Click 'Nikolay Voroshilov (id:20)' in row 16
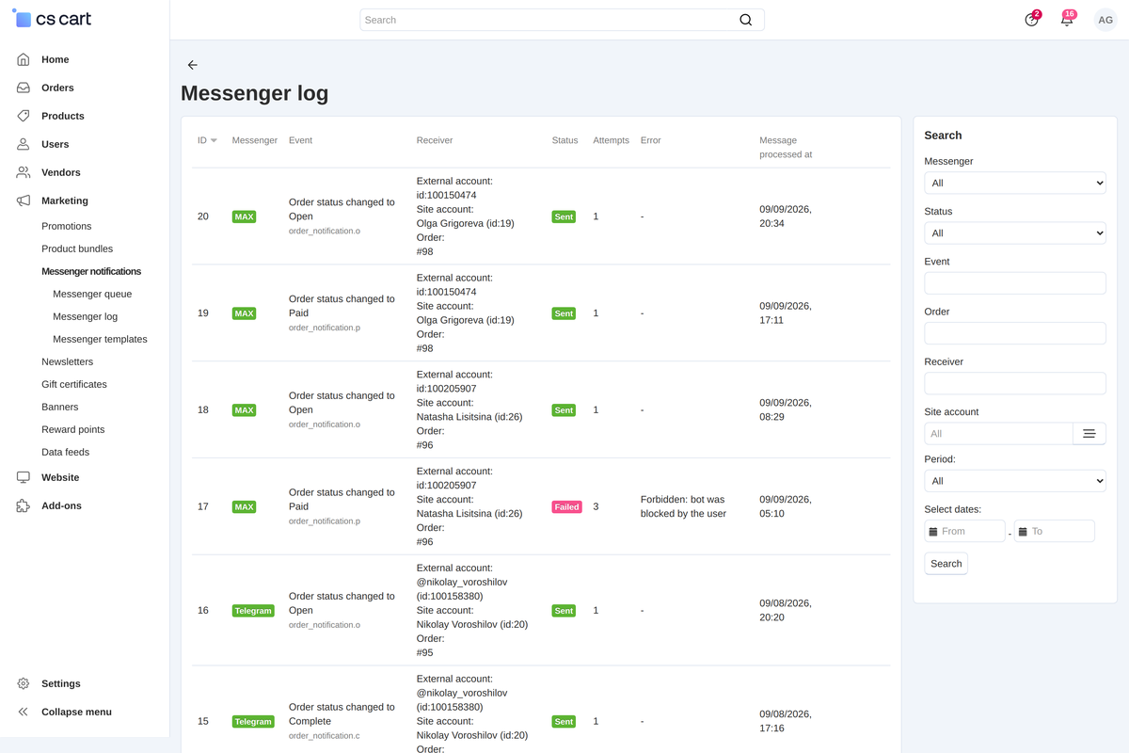 [x=472, y=625]
